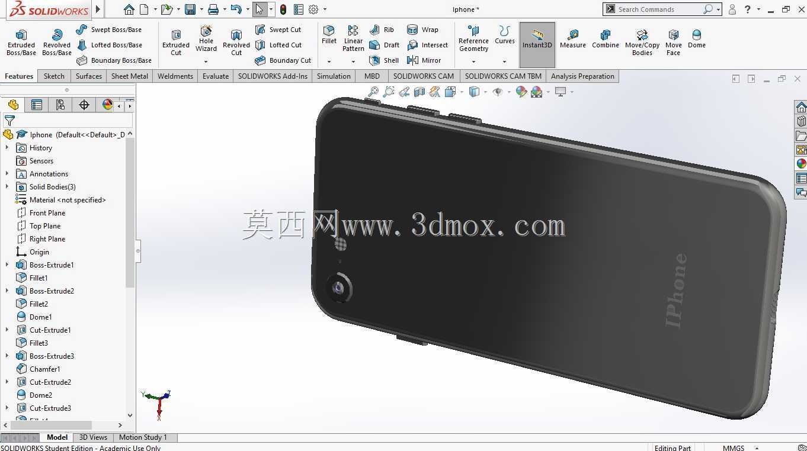Choose the Extruded Cut tool
Viewport: 807px width, 451px height.
176,42
